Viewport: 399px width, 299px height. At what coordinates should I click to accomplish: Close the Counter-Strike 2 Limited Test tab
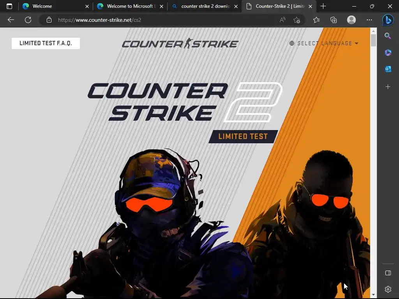point(310,6)
